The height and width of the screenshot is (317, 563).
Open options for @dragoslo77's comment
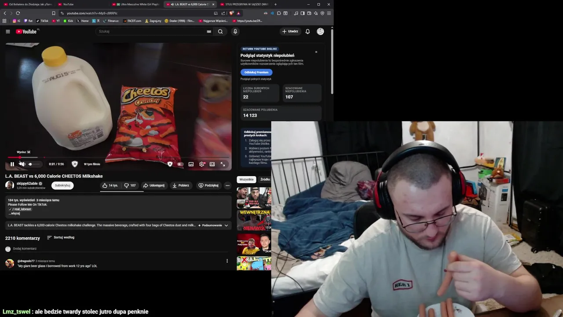pyautogui.click(x=227, y=261)
